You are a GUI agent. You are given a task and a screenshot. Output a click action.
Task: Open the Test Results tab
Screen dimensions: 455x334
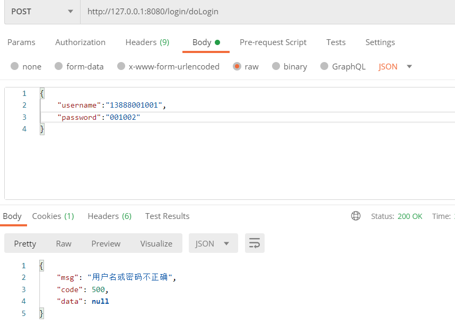tap(167, 216)
